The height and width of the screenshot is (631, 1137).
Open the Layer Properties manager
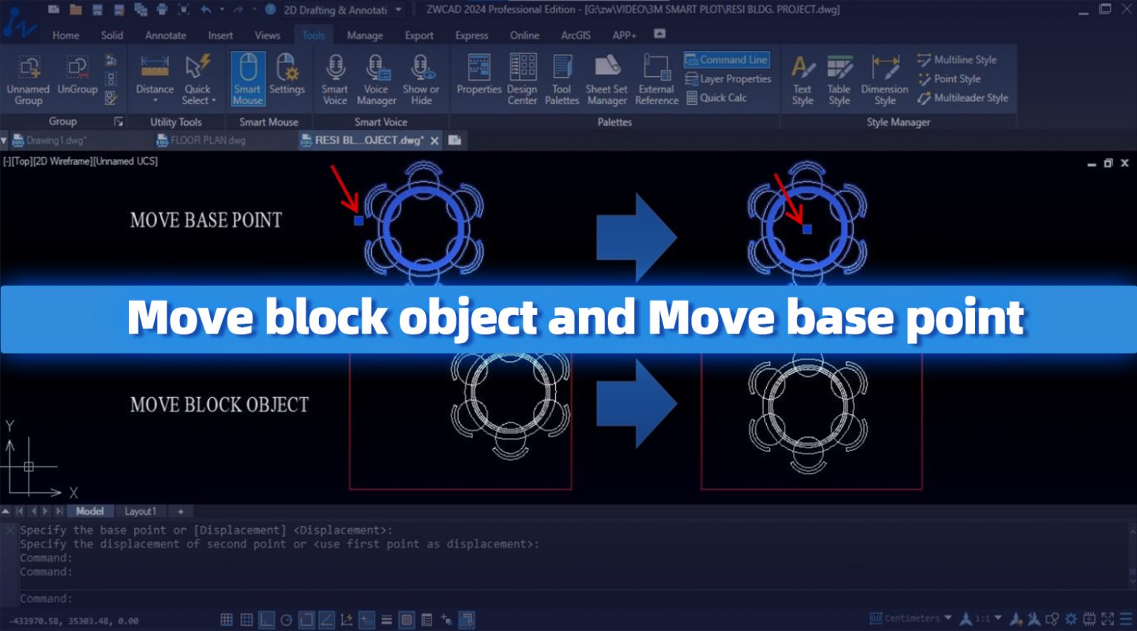[728, 78]
